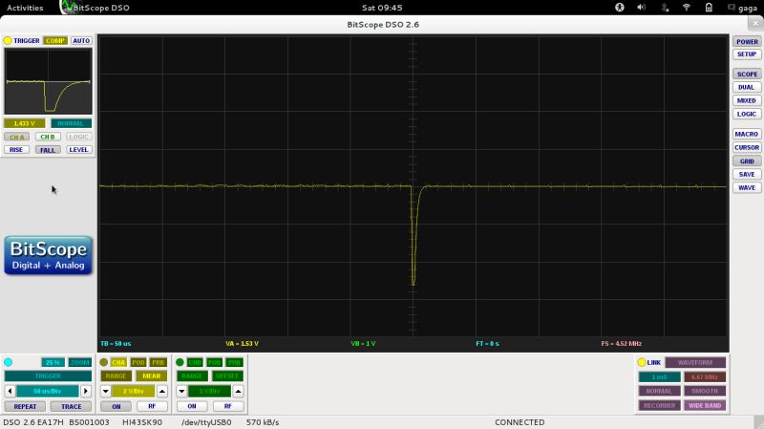
Task: Set trigger edge to RISE
Action: [16, 150]
